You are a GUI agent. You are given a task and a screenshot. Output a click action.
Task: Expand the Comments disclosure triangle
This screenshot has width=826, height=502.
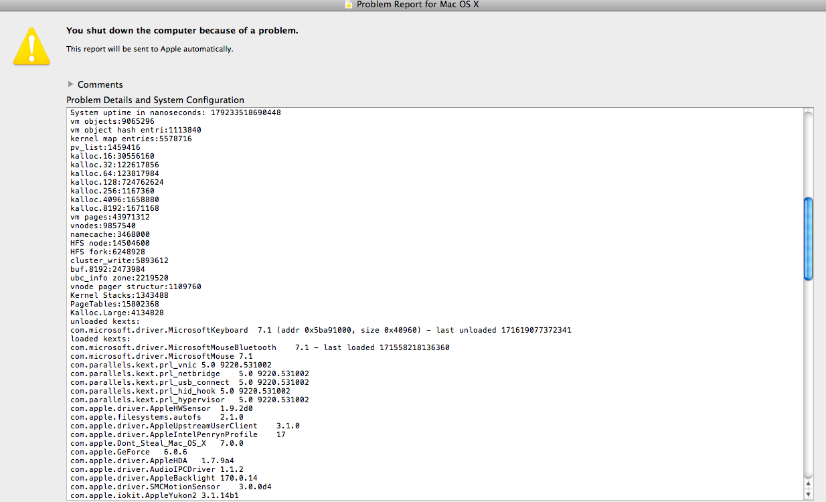point(71,84)
